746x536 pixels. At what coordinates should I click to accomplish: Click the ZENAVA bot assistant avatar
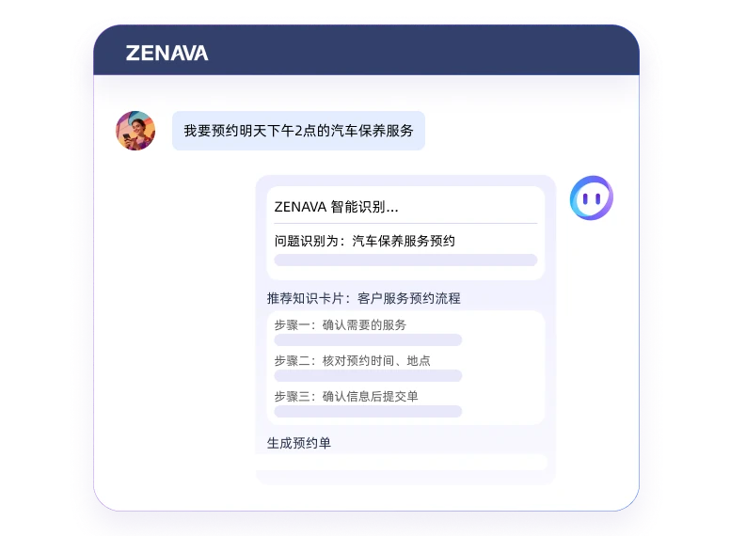(592, 197)
